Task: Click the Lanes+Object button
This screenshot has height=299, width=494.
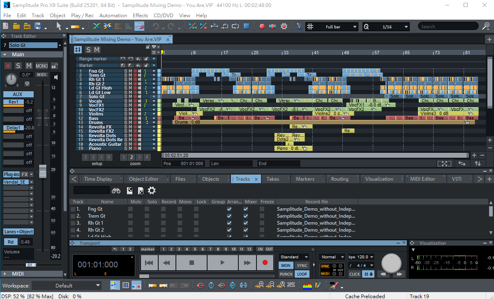Action: point(18,232)
